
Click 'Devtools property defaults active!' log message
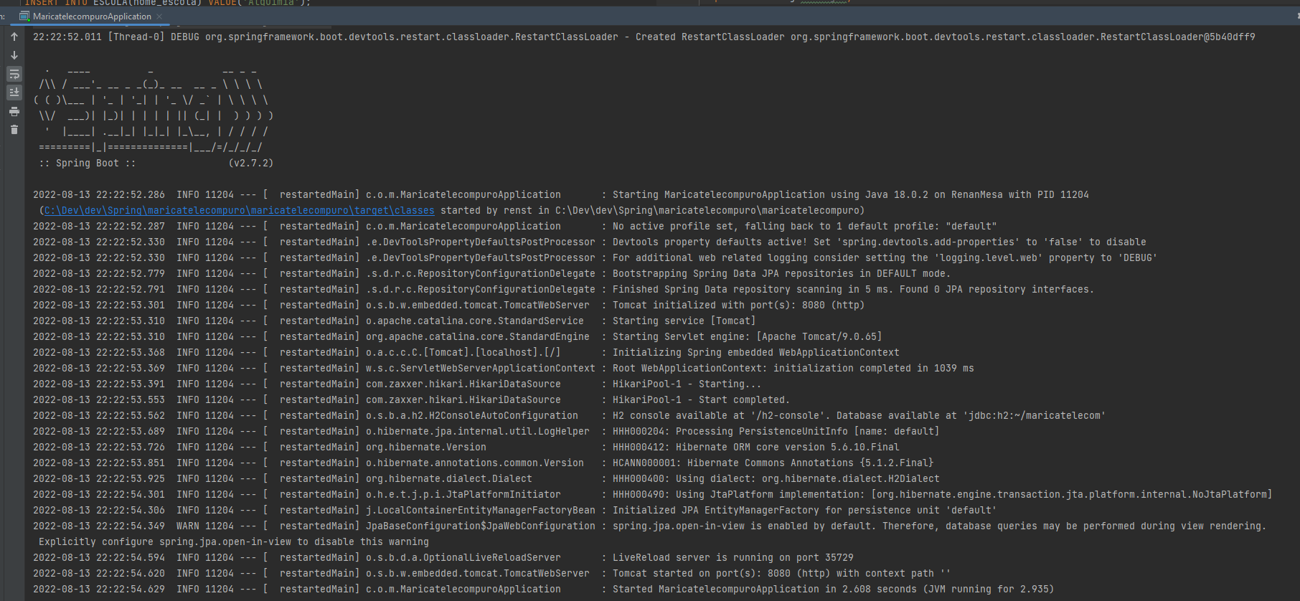[x=880, y=242]
